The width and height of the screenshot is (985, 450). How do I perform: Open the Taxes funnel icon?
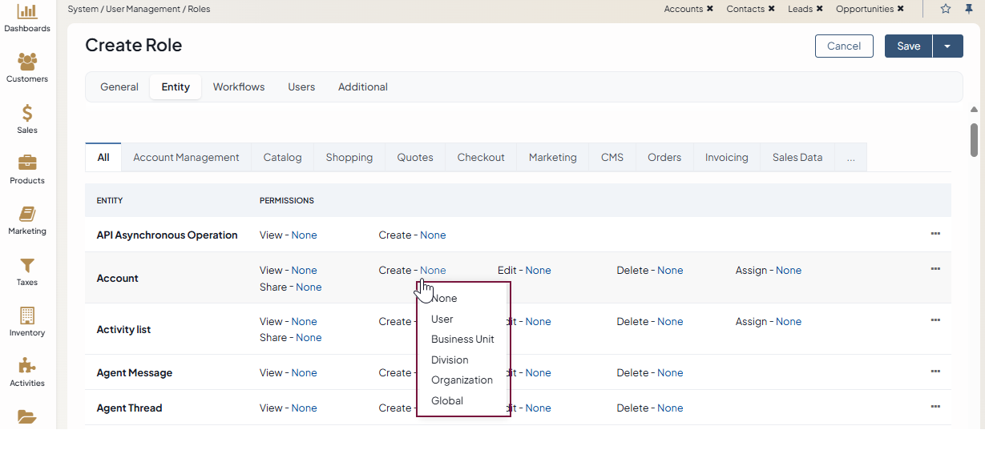(x=27, y=265)
